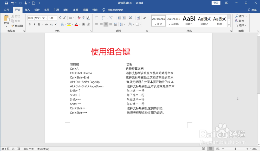Open the Find (查找) function

coord(240,16)
